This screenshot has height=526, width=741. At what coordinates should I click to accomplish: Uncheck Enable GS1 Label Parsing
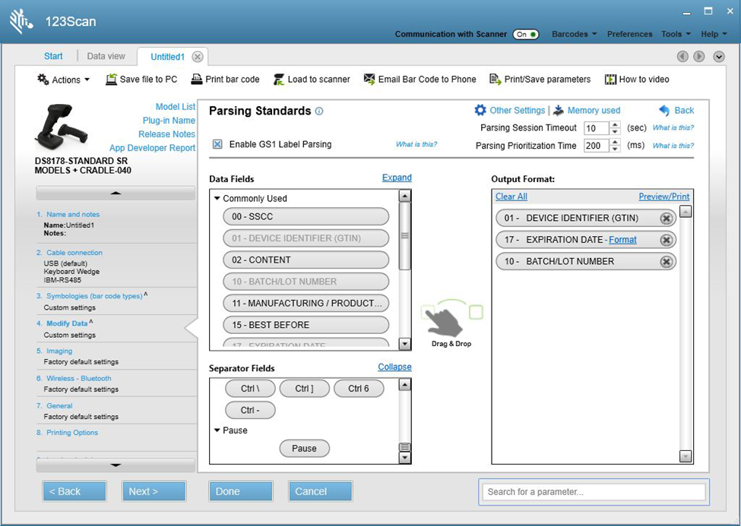coord(217,144)
